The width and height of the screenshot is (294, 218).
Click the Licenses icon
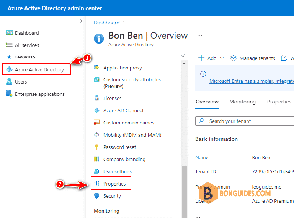pos(96,98)
